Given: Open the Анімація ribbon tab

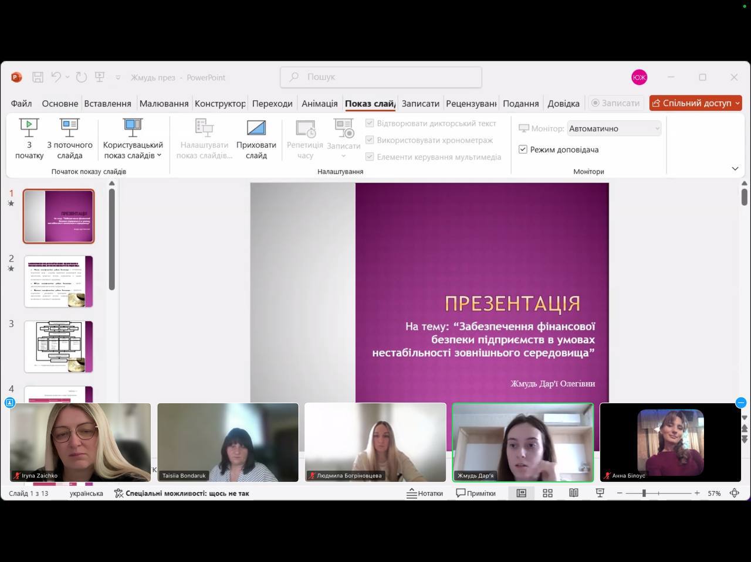Looking at the screenshot, I should point(319,104).
